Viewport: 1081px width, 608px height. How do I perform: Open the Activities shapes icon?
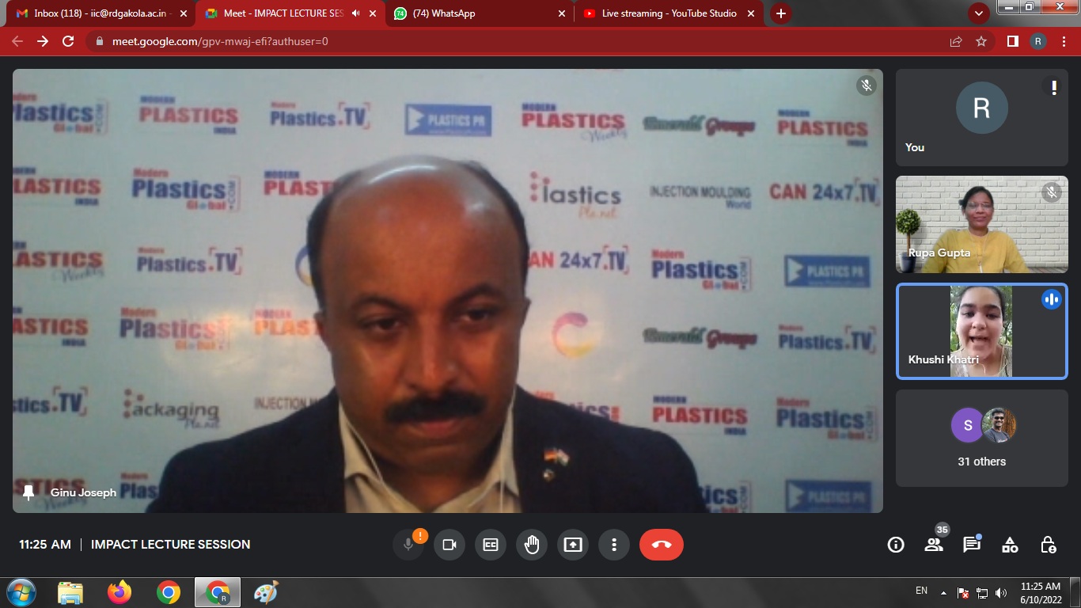click(1010, 545)
